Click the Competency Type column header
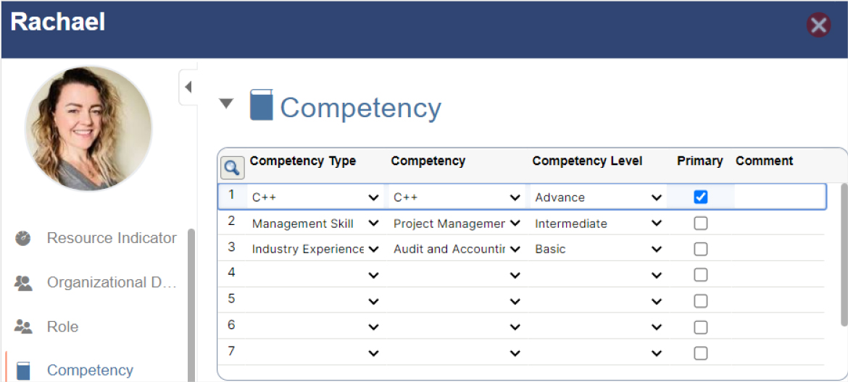This screenshot has height=382, width=848. click(303, 161)
